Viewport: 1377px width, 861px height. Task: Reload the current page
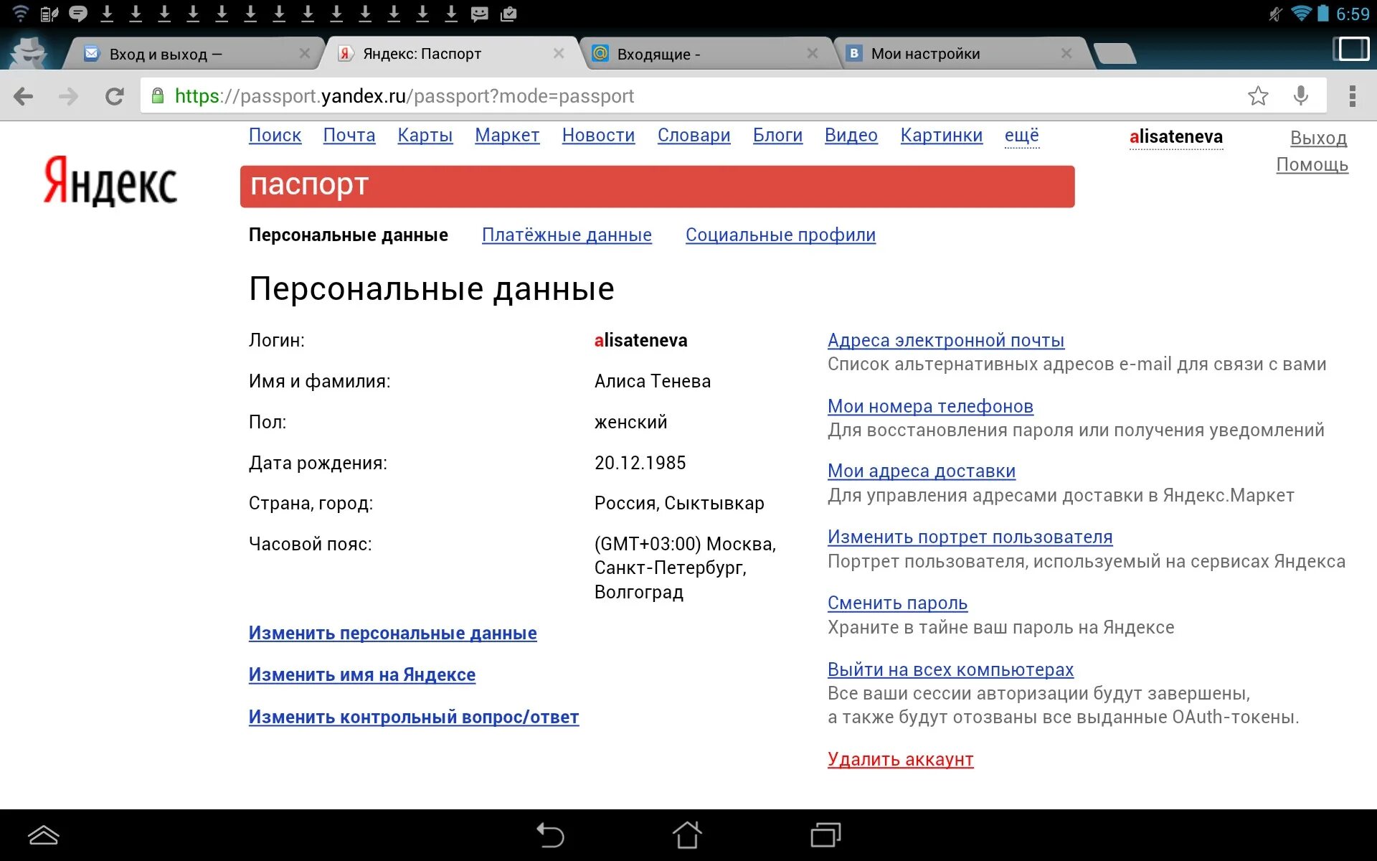tap(115, 95)
